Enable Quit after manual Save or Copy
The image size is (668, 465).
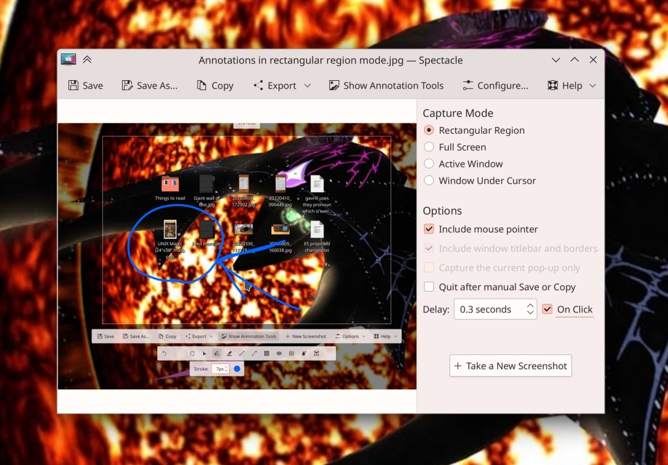(x=429, y=287)
